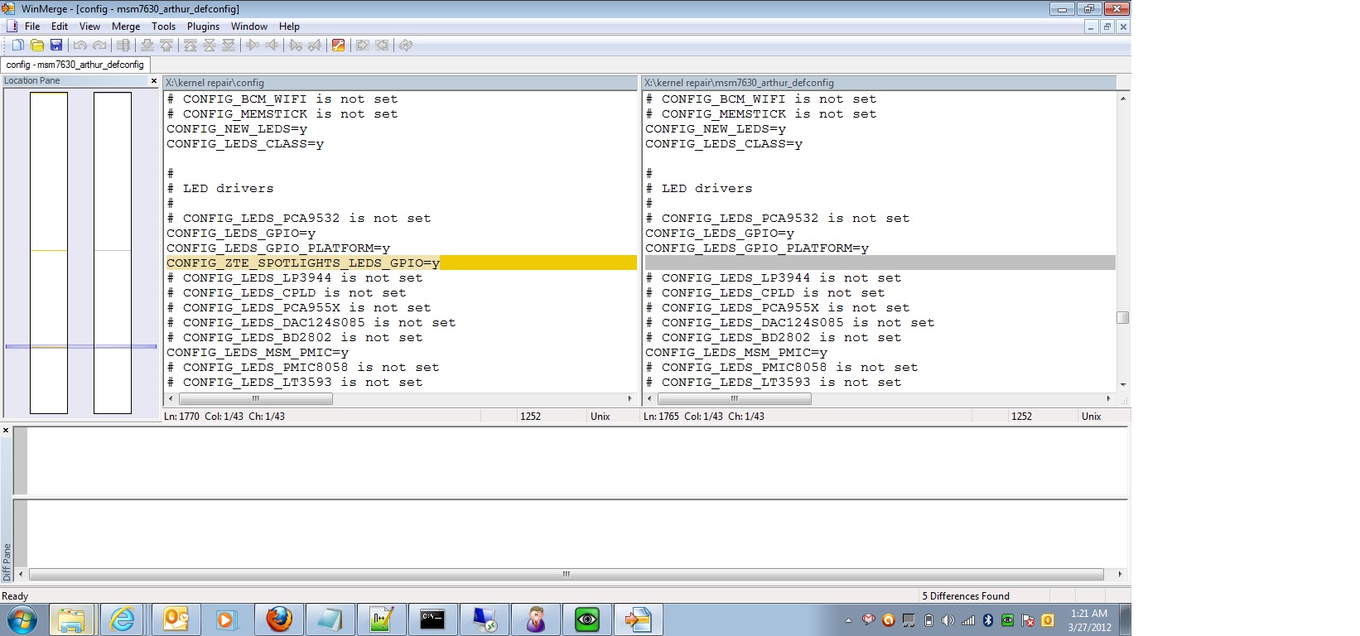Close the Diff Pane with its X

6,431
